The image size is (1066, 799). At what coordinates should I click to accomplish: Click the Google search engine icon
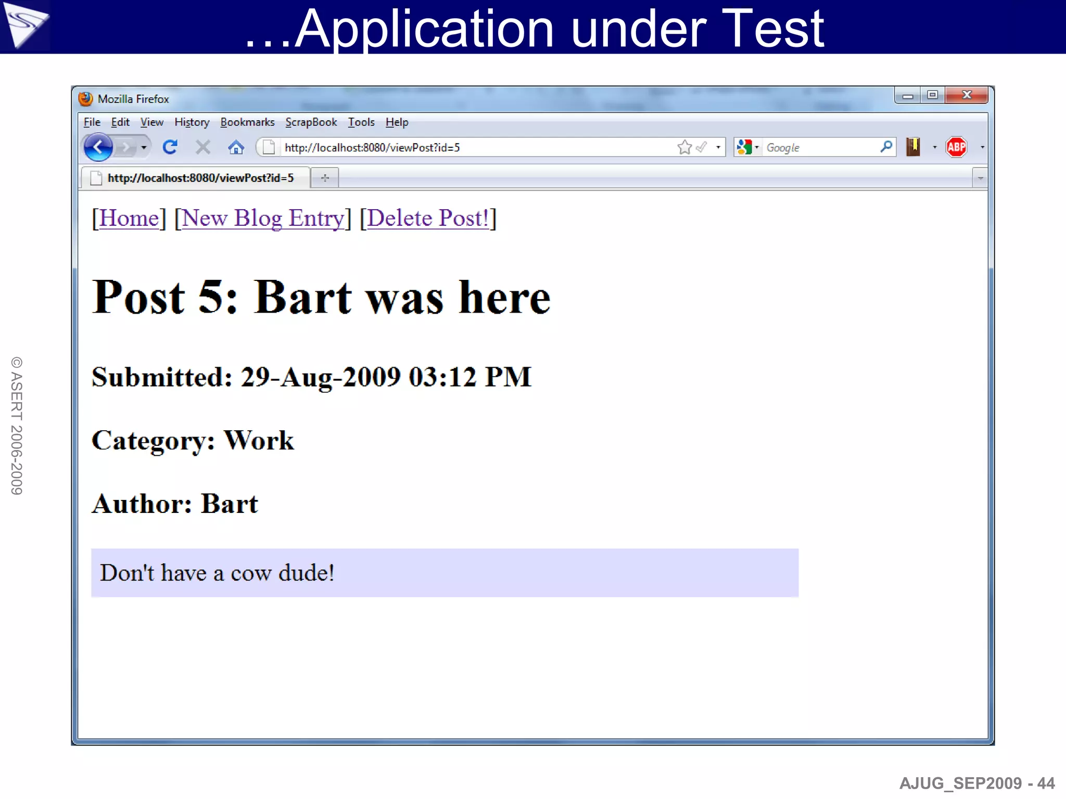[744, 147]
